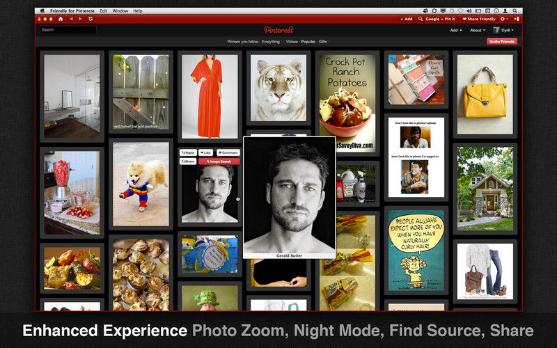This screenshot has height=348, width=557.
Task: Open the Pomeranian dog in sweater pin
Action: [141, 184]
